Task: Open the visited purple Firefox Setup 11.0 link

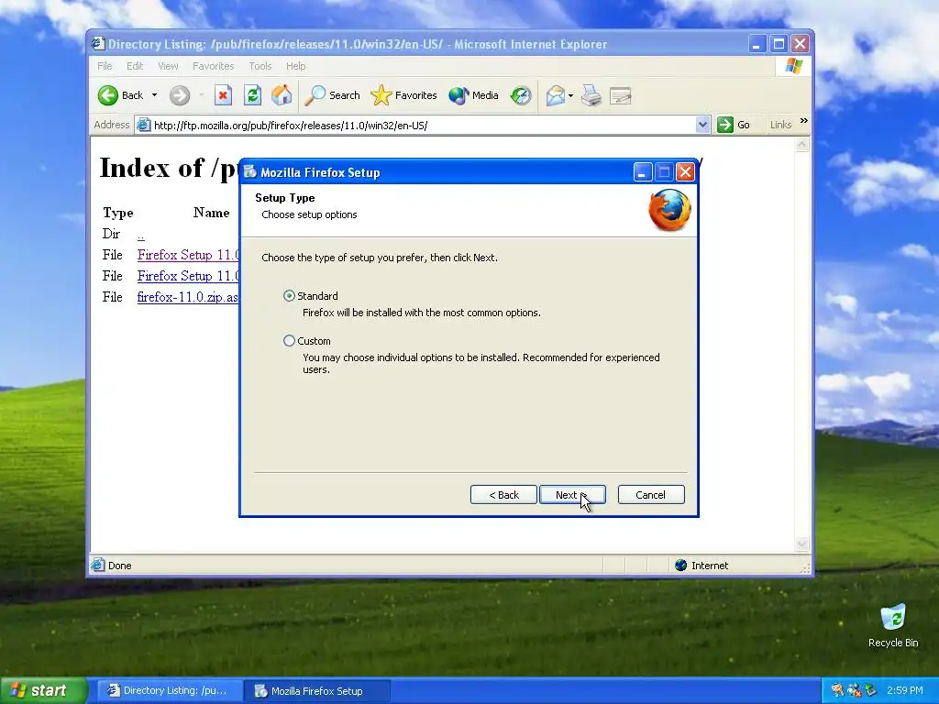Action: [x=188, y=255]
